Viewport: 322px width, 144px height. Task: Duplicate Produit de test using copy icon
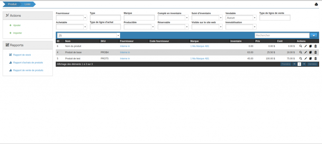pyautogui.click(x=311, y=58)
